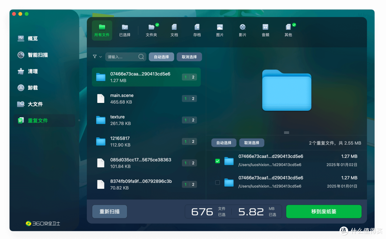Click the 重新扫描 rescan button

(x=110, y=212)
